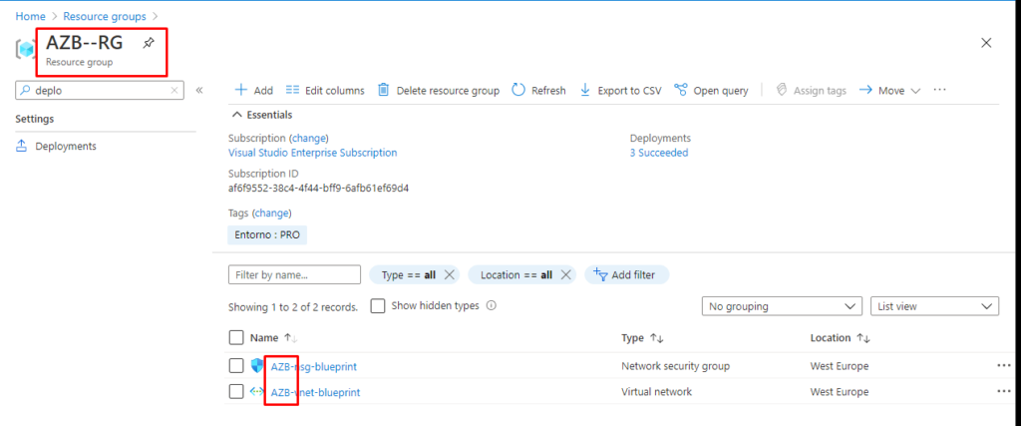The height and width of the screenshot is (426, 1021).
Task: Click the 'Virtual network' type cell
Action: pos(657,392)
